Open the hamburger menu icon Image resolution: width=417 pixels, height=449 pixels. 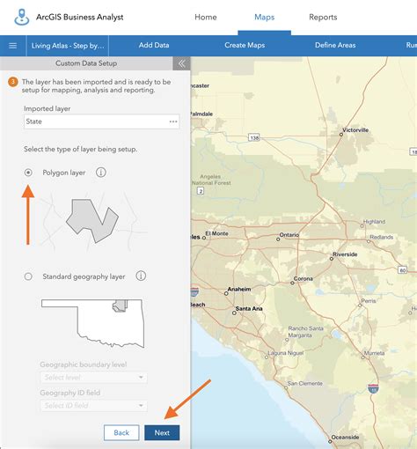pyautogui.click(x=13, y=46)
